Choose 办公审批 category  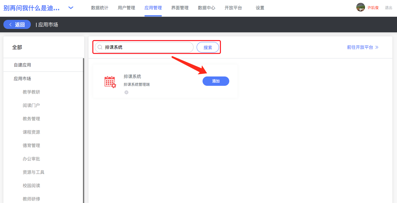tap(31, 159)
